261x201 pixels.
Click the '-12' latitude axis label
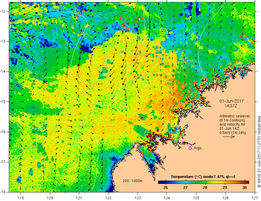coord(3,11)
